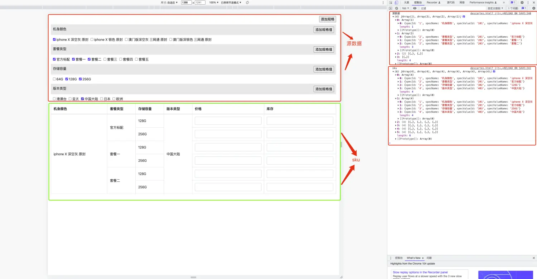Select the 问题 drawer tab

[429, 258]
